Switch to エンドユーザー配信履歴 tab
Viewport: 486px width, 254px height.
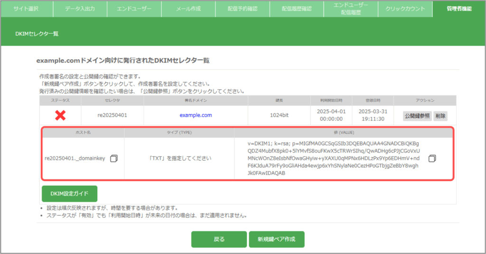351,9
